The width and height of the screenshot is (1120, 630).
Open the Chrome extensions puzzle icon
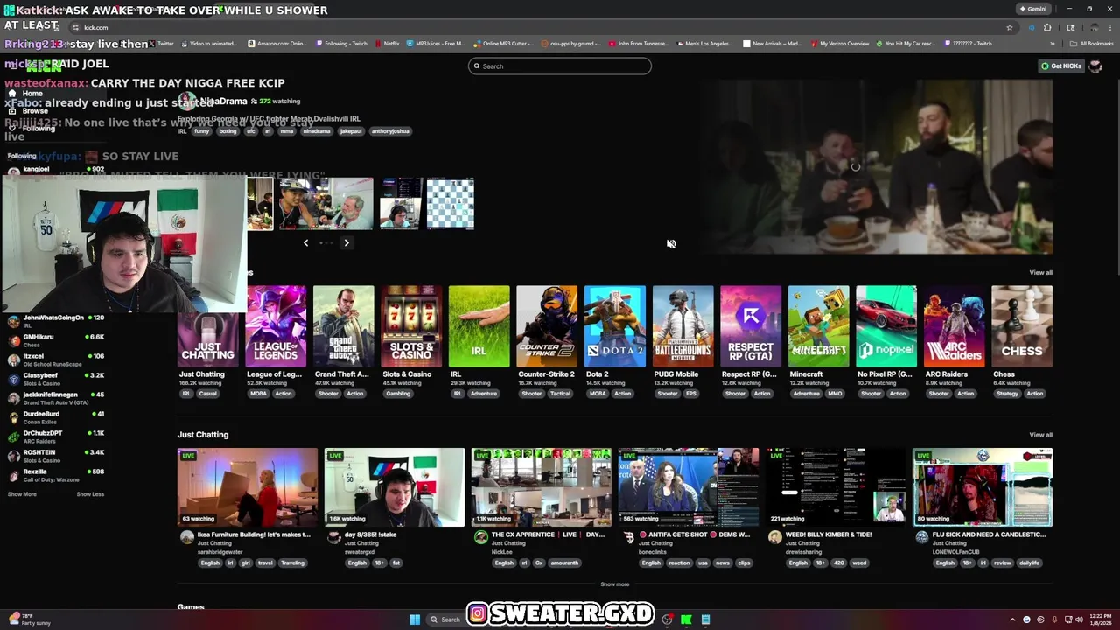[x=1046, y=27]
